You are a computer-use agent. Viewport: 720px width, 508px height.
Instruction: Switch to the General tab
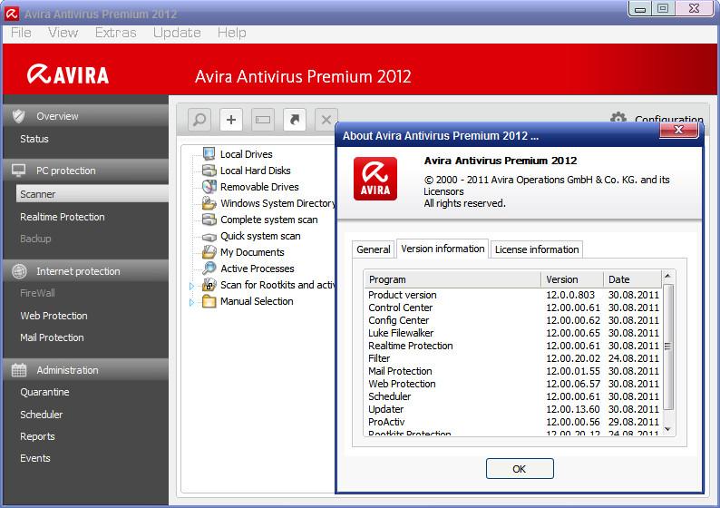[x=374, y=249]
